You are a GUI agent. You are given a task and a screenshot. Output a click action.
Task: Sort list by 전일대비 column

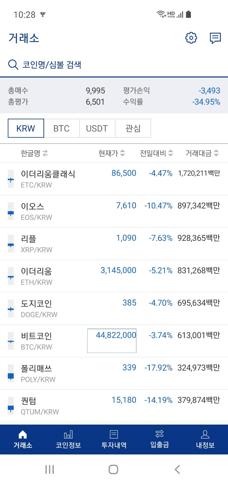pos(157,153)
